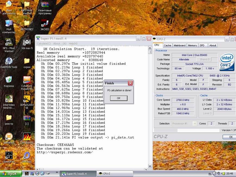Open the 3ds max 5 desktop shortcut
236x177 pixels.
(x=27, y=43)
